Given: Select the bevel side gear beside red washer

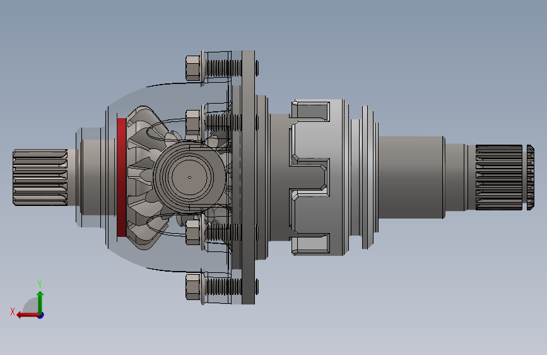Looking at the screenshot, I should click(144, 177).
